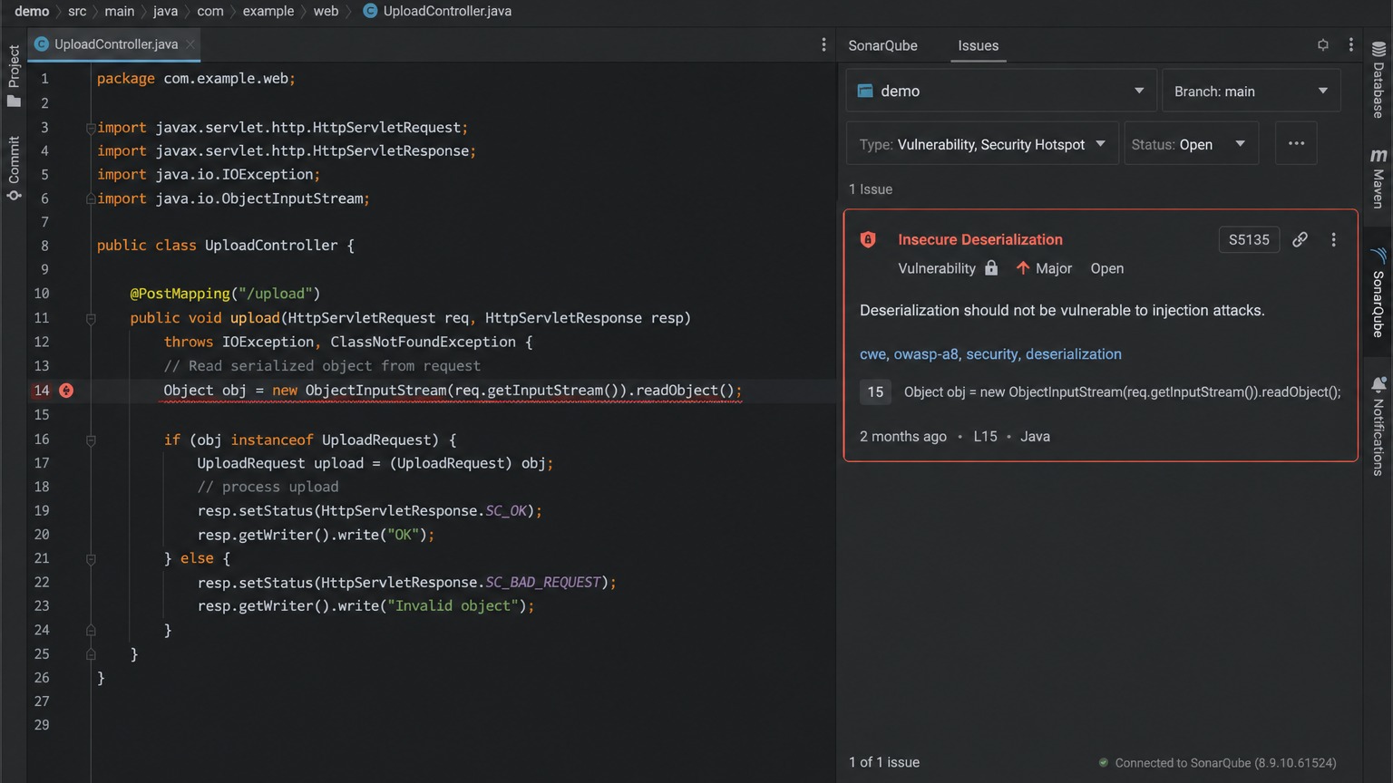Screen dimensions: 1393x783
Task: Click the Open status label of issue
Action: tap(1106, 268)
